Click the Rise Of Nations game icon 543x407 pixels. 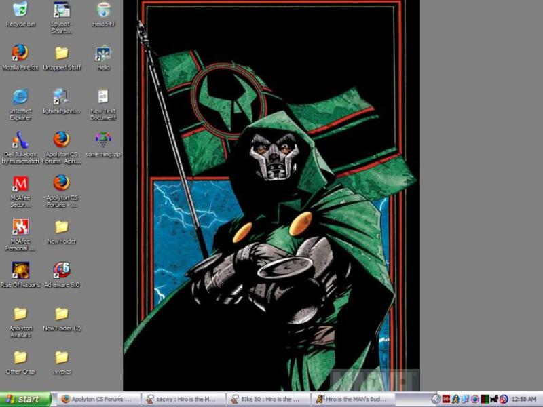point(20,270)
